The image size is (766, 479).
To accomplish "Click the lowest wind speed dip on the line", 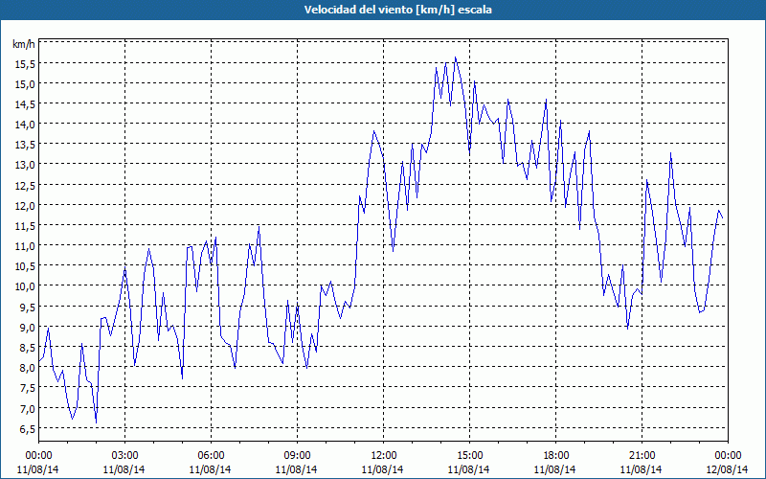I will point(97,422).
